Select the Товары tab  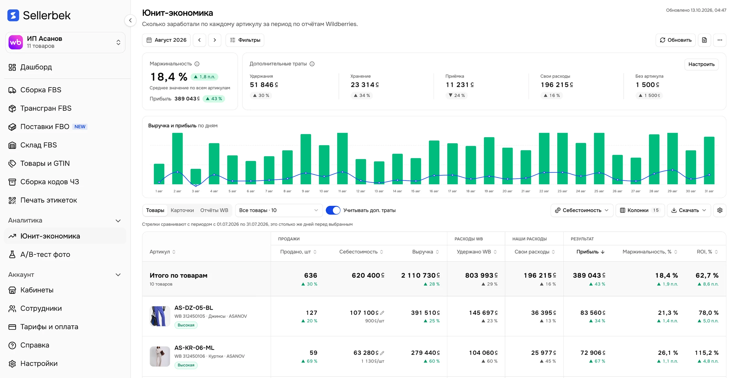155,210
